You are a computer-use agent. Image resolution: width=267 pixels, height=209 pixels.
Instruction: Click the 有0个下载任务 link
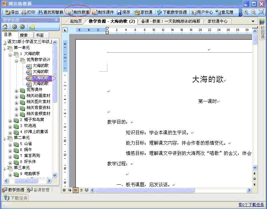pyautogui.click(x=251, y=205)
